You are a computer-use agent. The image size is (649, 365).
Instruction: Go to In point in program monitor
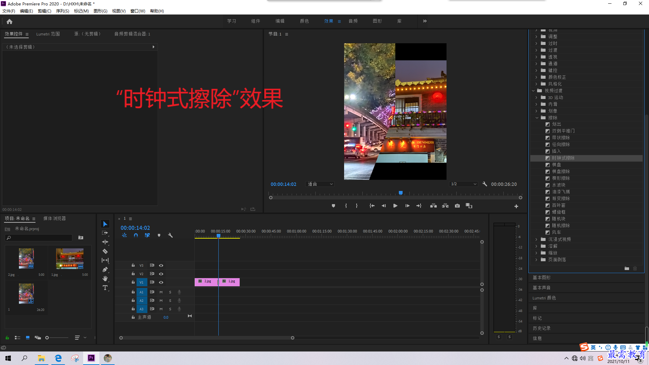click(372, 206)
